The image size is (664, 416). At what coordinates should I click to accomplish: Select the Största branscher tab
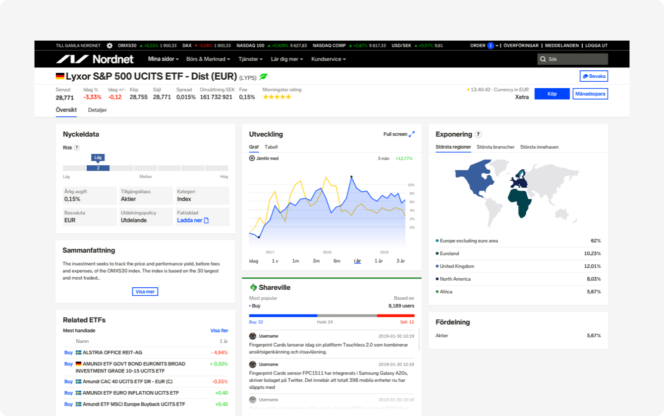pos(496,147)
